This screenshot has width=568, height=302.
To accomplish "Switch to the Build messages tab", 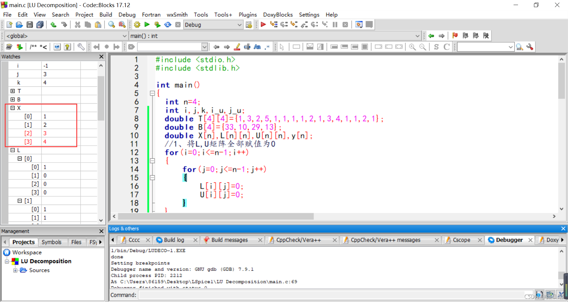I will click(230, 240).
